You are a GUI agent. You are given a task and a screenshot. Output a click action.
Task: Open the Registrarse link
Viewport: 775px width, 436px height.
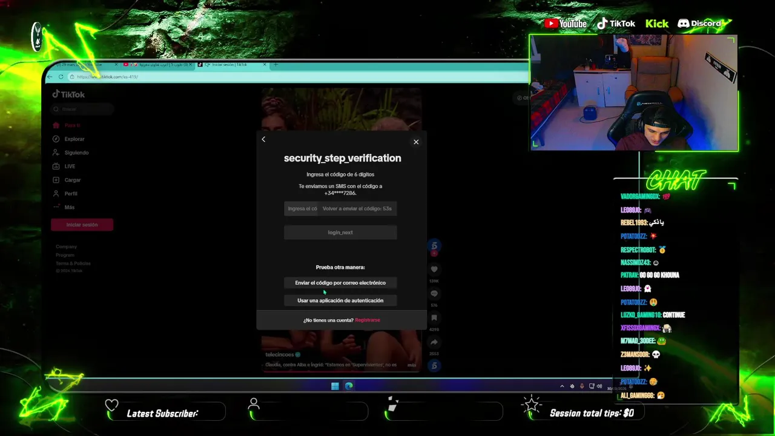[368, 320]
